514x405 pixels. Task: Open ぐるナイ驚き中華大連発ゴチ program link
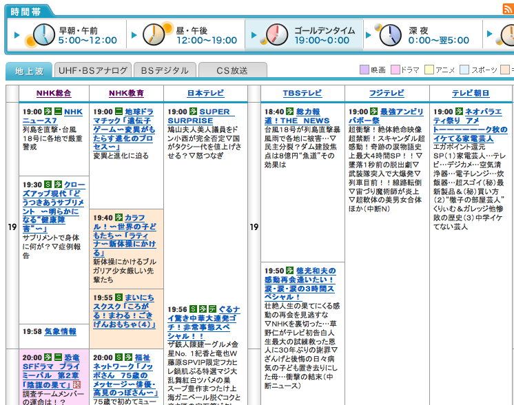tap(203, 322)
